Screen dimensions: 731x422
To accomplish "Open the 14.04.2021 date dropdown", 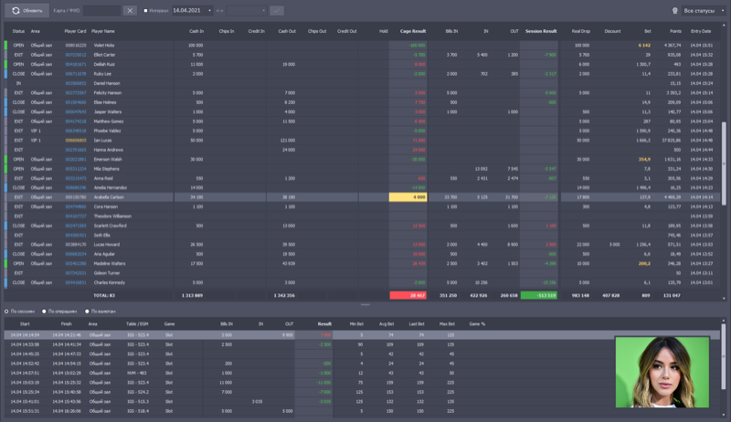I will (208, 10).
